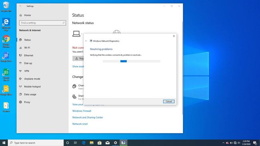260x146 pixels.
Task: Click the back arrow in Network Diagnostics dialog
Action: click(x=86, y=41)
